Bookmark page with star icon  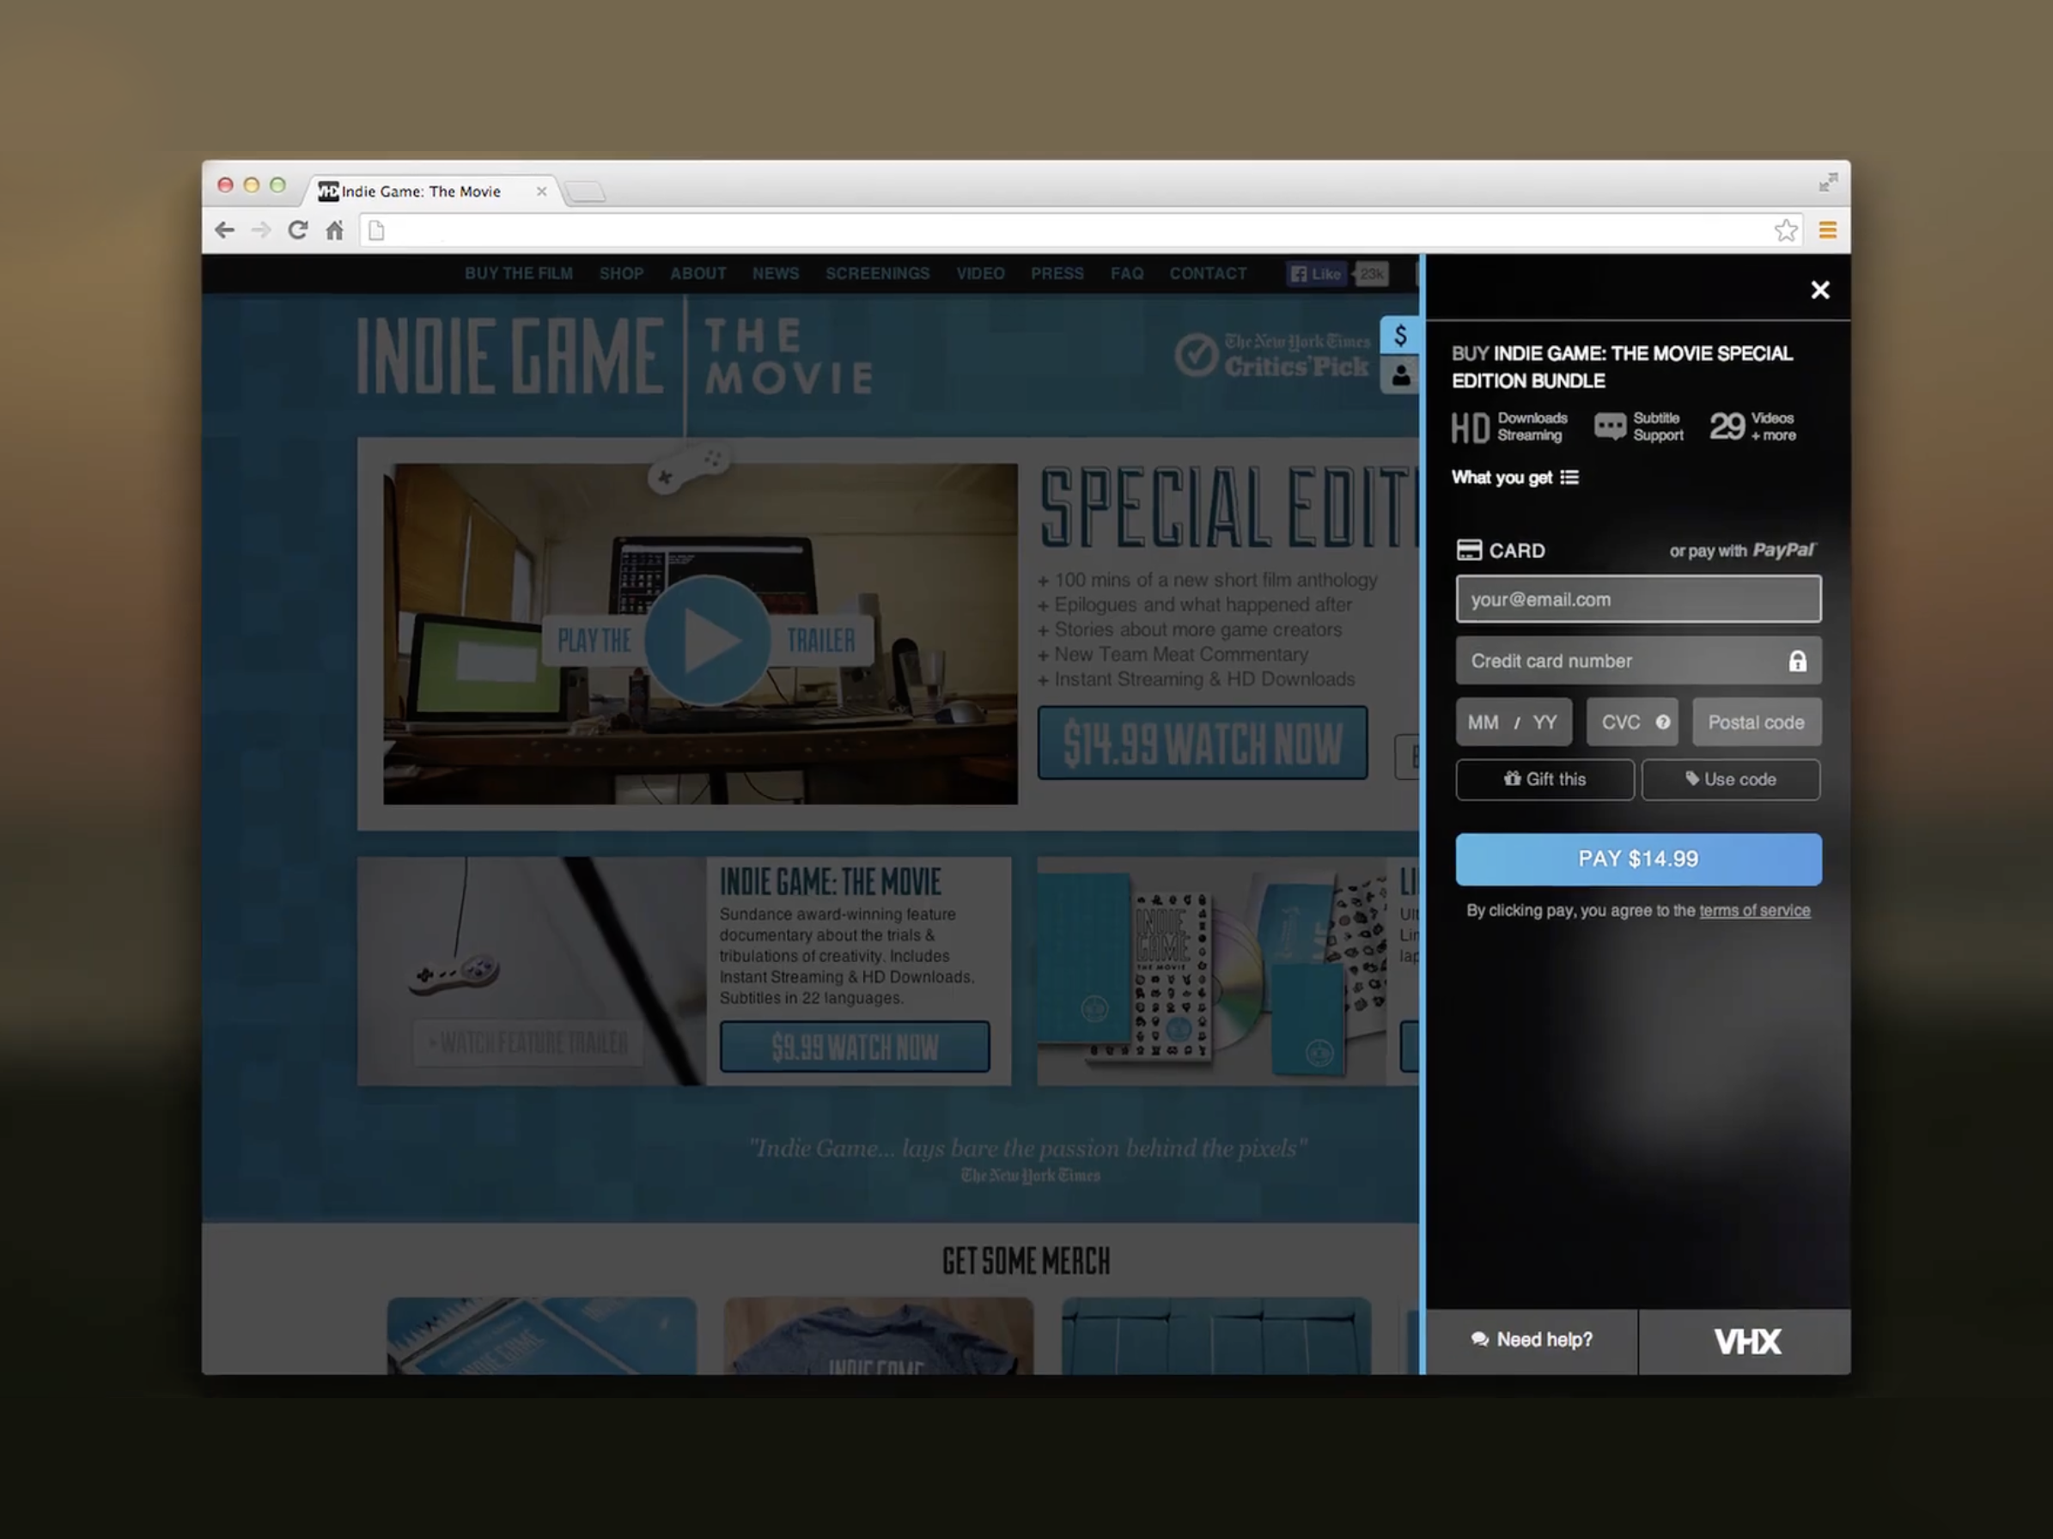(1785, 230)
